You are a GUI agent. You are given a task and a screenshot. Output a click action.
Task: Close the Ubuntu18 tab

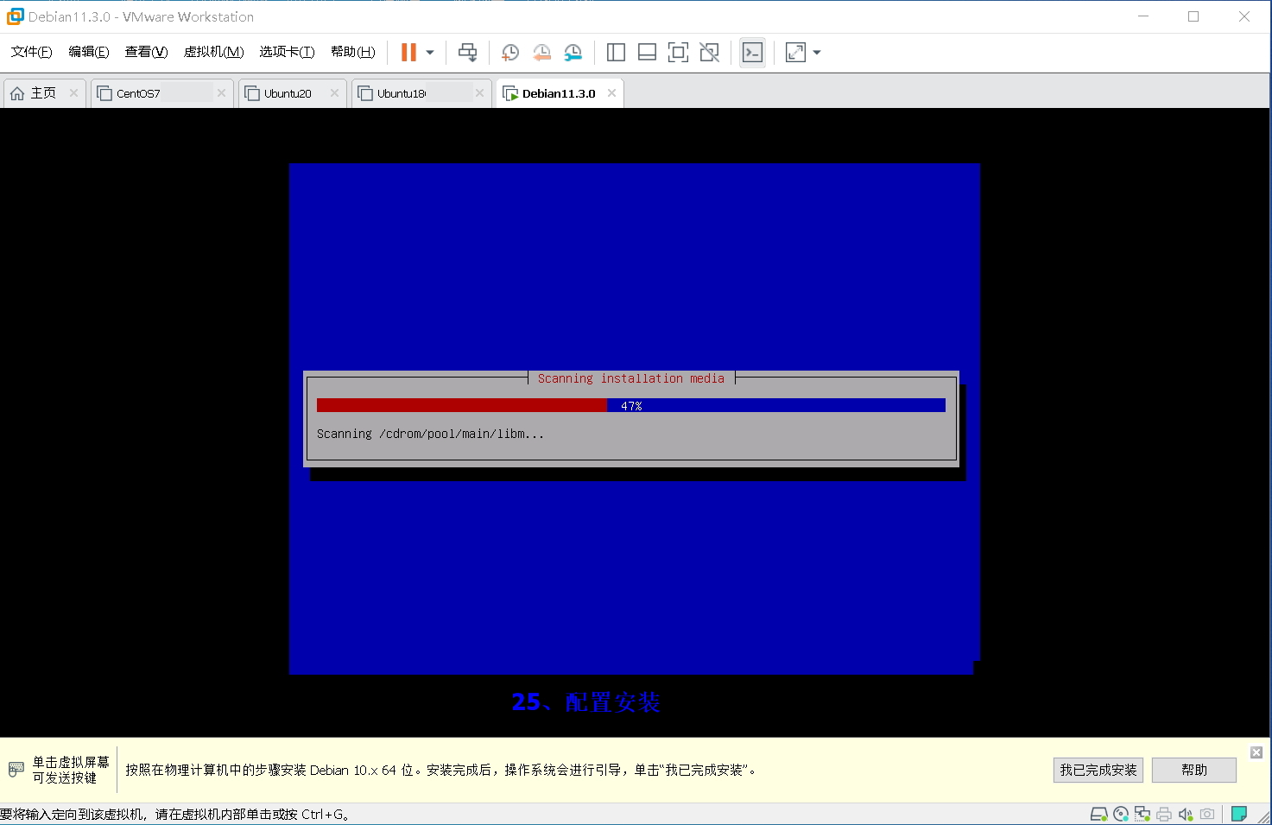coord(479,93)
